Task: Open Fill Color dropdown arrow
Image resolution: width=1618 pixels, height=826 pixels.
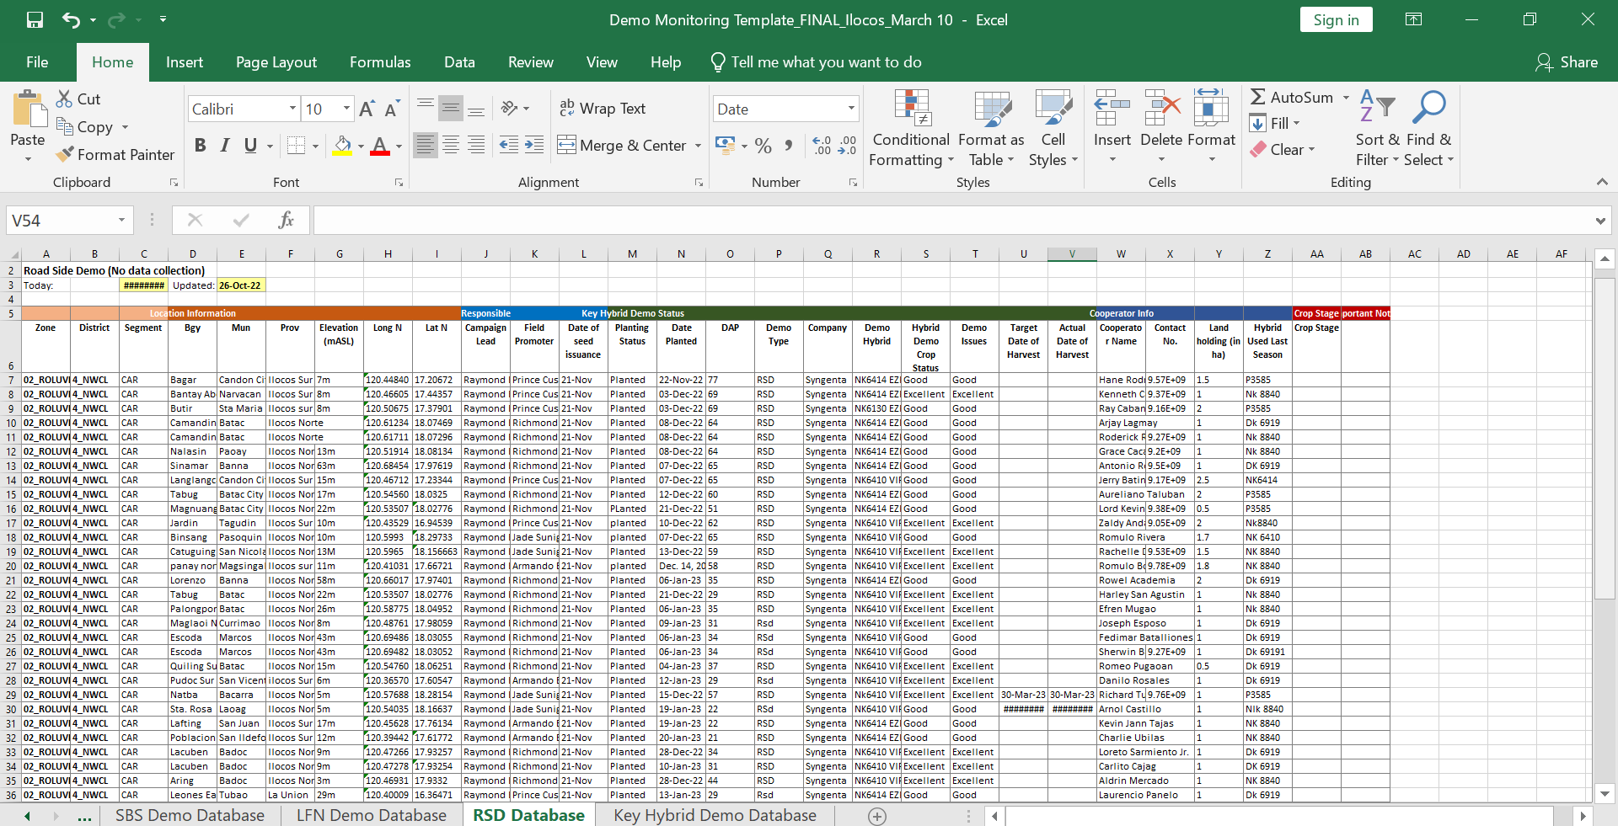Action: point(361,146)
